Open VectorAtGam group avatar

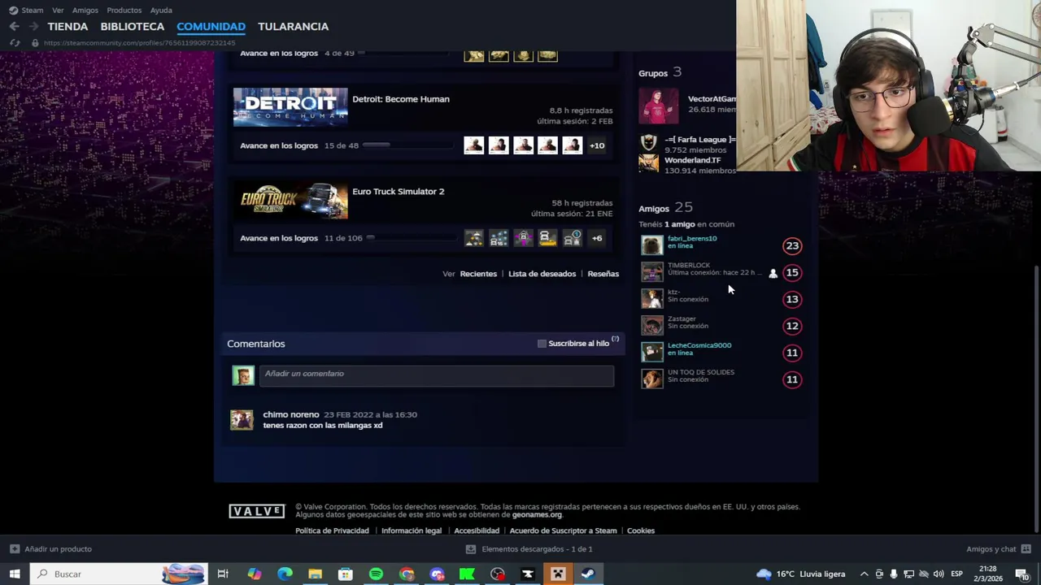click(x=658, y=106)
